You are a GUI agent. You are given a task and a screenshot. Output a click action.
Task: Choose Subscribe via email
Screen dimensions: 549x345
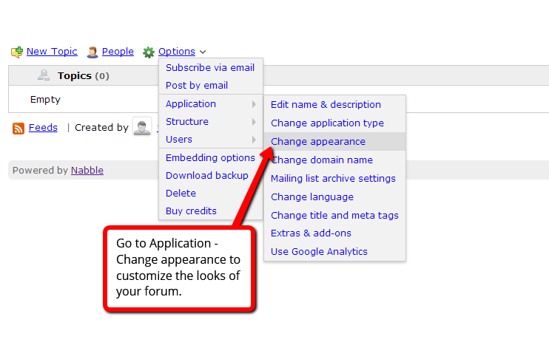209,68
